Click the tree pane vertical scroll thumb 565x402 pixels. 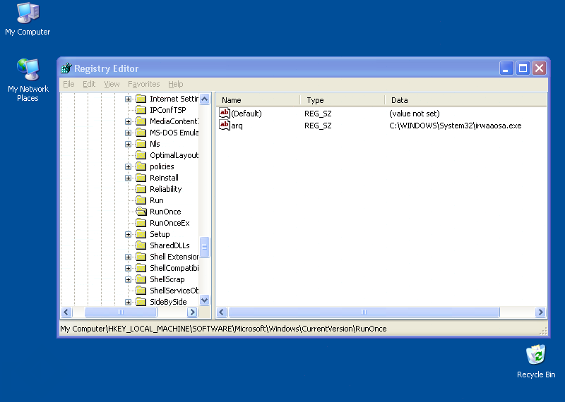pos(204,247)
